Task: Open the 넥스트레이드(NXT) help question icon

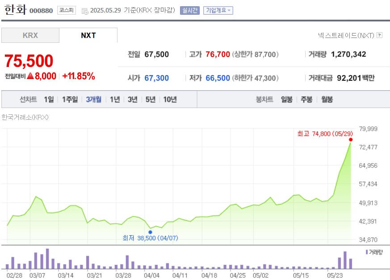Action: 380,35
